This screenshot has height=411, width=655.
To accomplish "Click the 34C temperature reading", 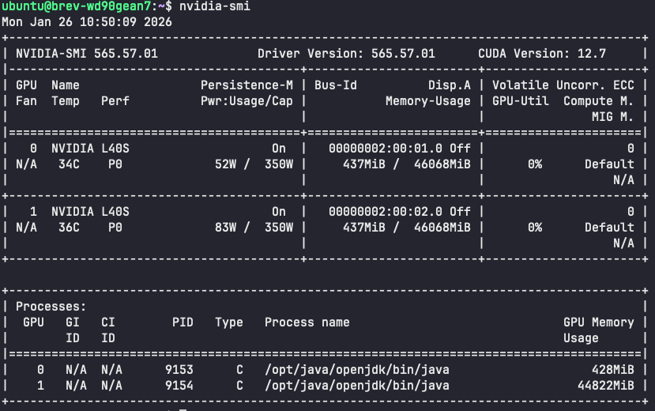I will click(x=65, y=164).
